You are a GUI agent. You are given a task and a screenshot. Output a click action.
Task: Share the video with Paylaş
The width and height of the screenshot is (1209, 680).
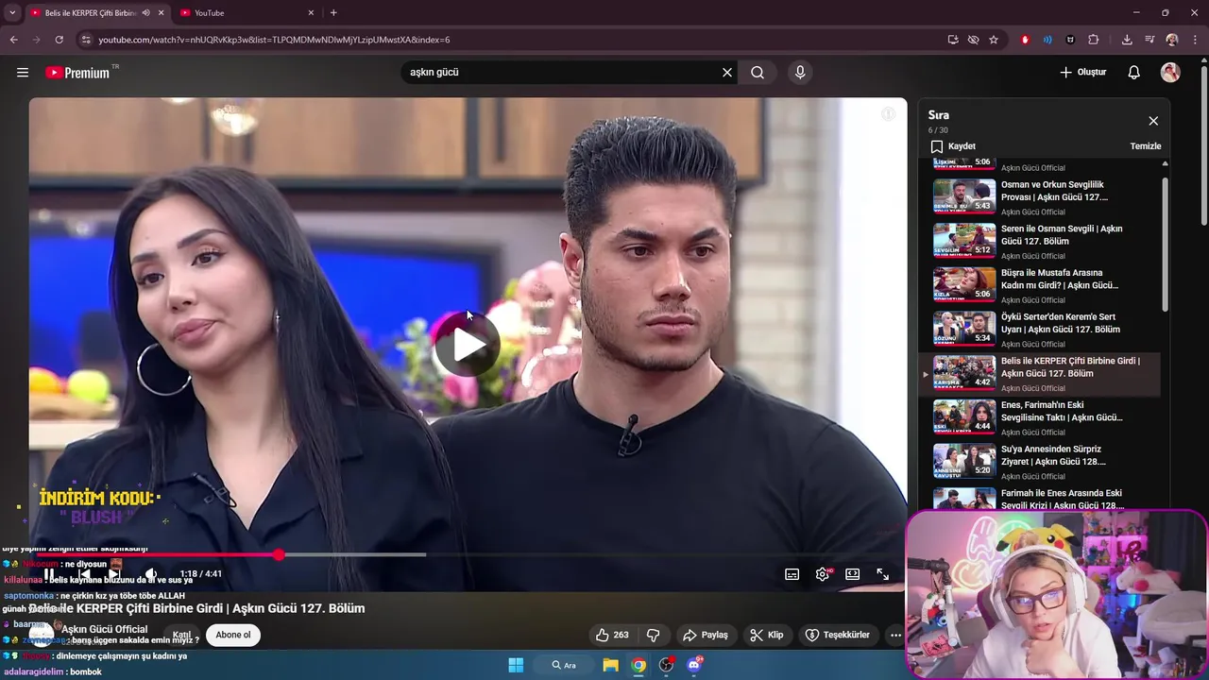tap(706, 636)
